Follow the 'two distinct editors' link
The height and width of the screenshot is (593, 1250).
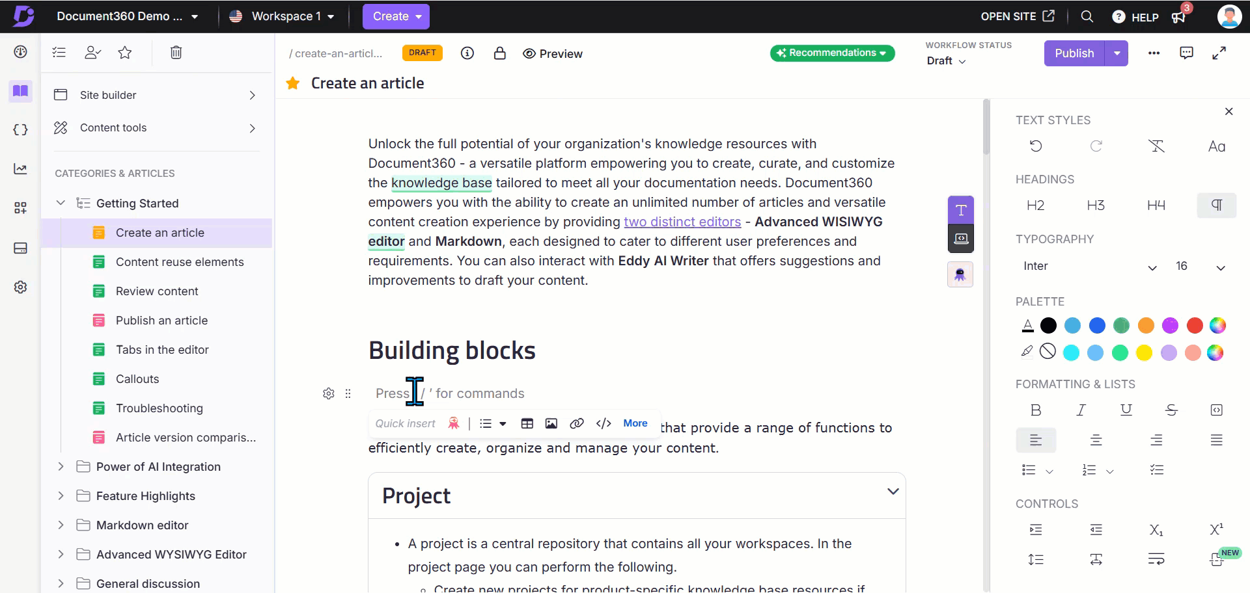click(682, 222)
